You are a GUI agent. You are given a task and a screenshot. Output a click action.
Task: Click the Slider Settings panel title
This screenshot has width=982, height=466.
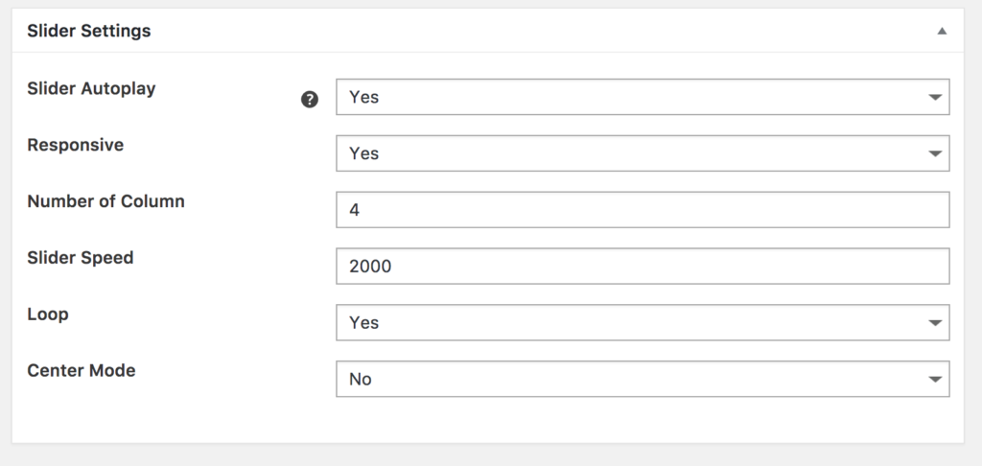pyautogui.click(x=89, y=31)
